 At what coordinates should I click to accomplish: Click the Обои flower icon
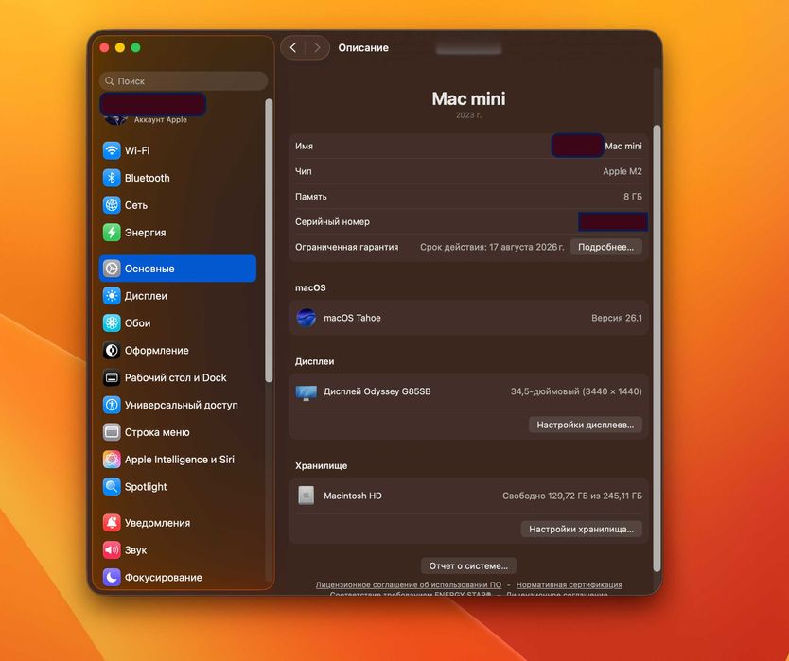coord(112,323)
